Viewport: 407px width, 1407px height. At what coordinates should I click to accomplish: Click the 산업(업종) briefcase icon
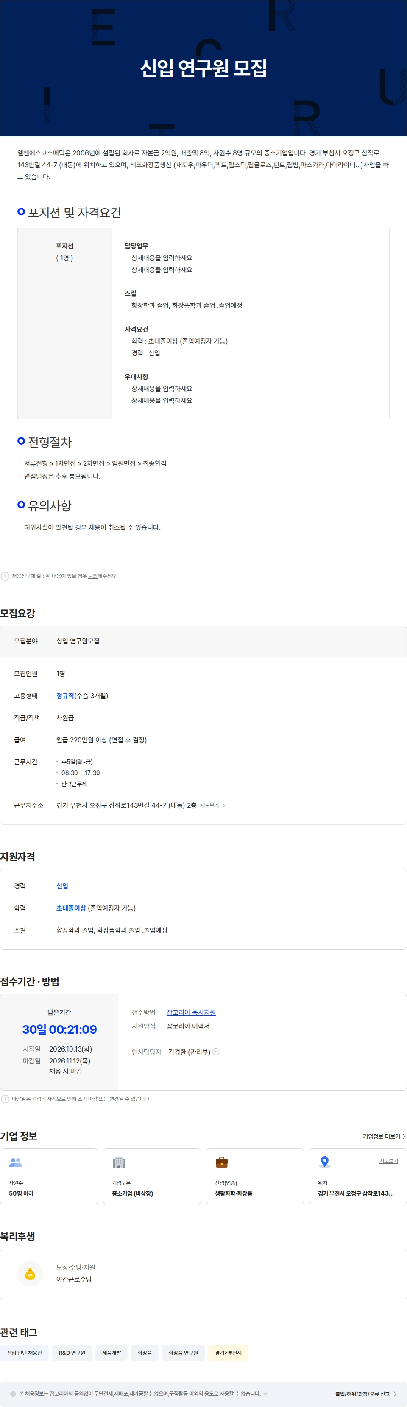pyautogui.click(x=221, y=1162)
